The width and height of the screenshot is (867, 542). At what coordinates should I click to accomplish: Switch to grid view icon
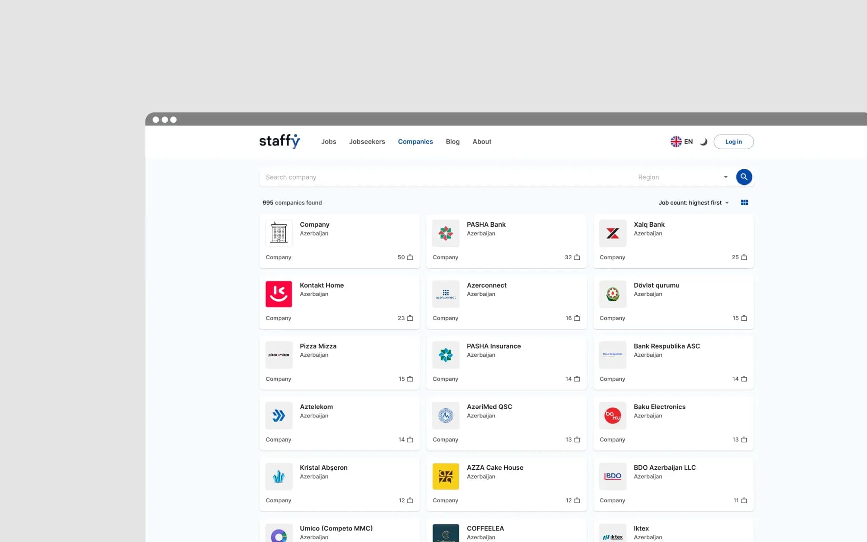coord(744,203)
